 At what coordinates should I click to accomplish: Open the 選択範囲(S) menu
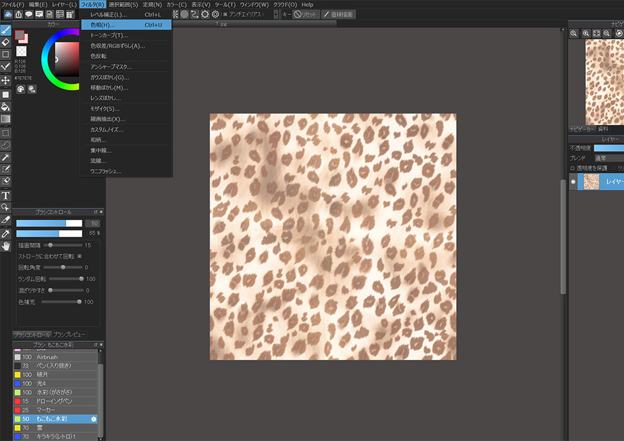(123, 4)
